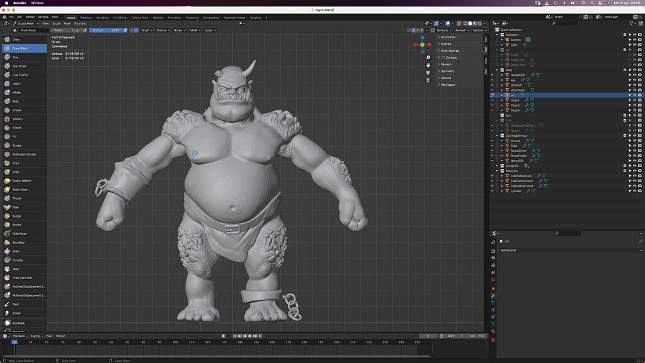645x363 pixels.
Task: Expand the Brush Settings section
Action: coord(450,50)
